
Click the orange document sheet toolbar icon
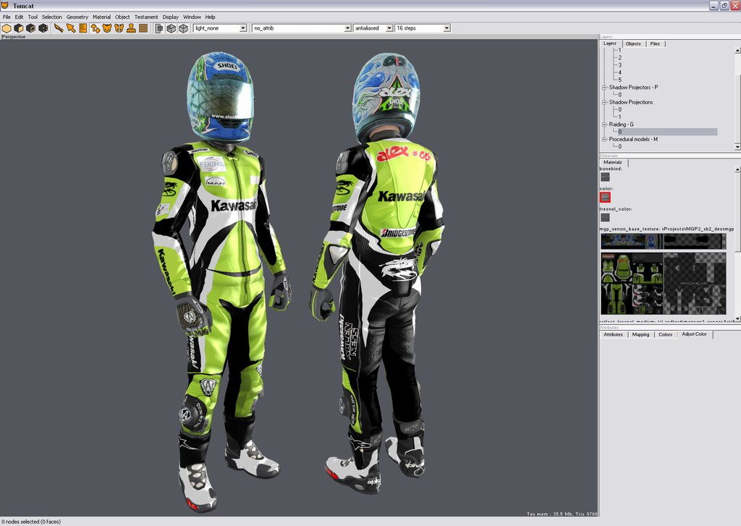point(83,28)
